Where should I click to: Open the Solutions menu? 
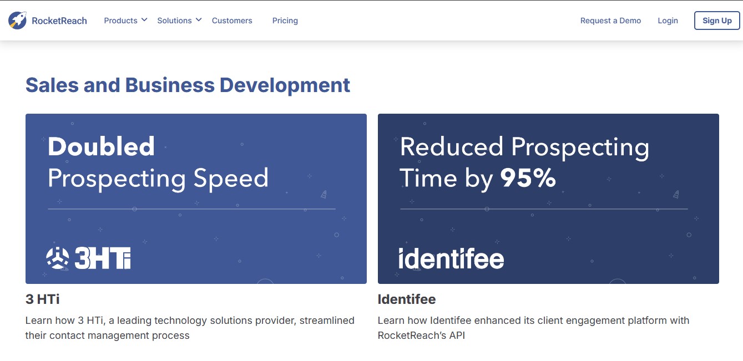pyautogui.click(x=174, y=21)
